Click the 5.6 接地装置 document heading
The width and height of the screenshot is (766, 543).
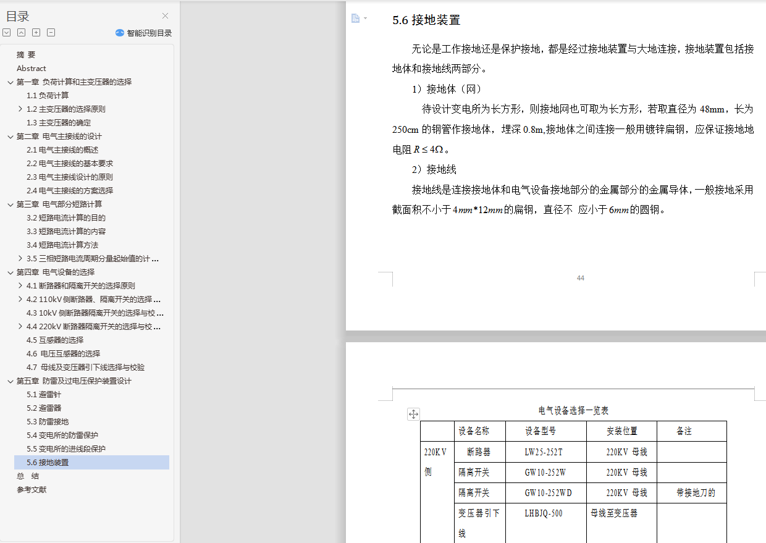pyautogui.click(x=426, y=20)
